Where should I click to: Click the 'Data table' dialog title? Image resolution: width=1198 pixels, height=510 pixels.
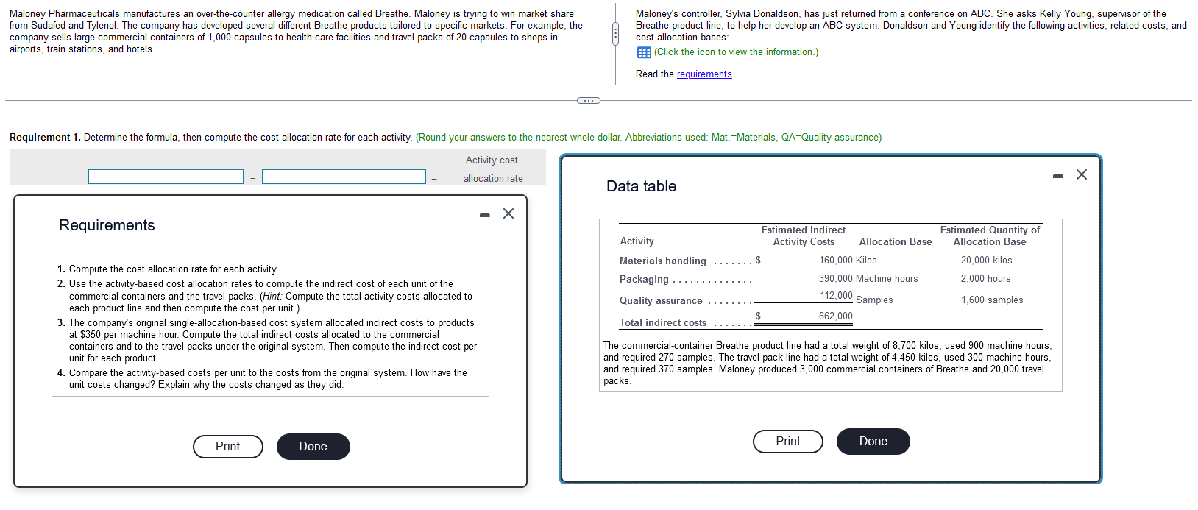click(641, 186)
